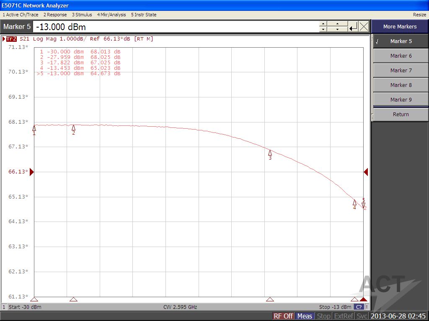Click the Ref 66.13*dB trace header text
This screenshot has width=429, height=321.
pos(110,39)
